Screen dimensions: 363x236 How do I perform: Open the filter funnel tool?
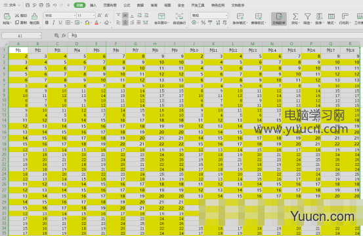pyautogui.click(x=307, y=16)
